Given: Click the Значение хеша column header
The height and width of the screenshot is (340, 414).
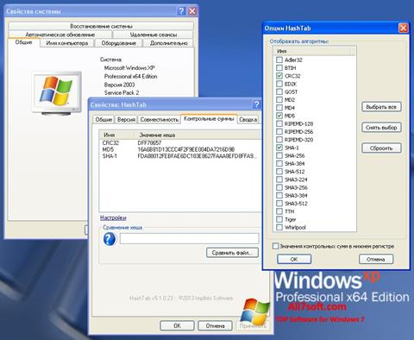Looking at the screenshot, I should pyautogui.click(x=198, y=135).
